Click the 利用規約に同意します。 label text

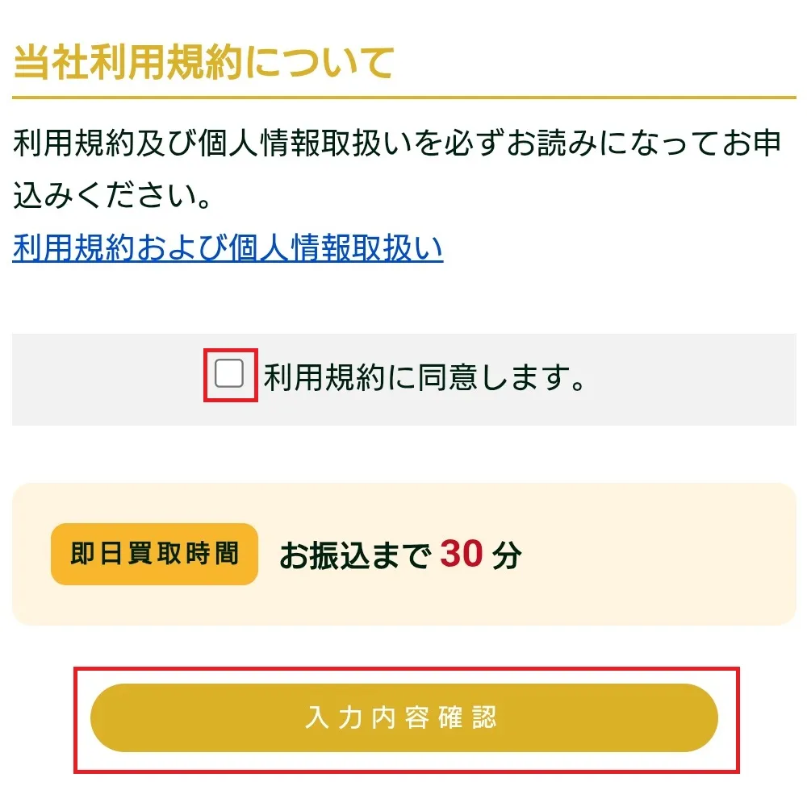click(x=424, y=377)
